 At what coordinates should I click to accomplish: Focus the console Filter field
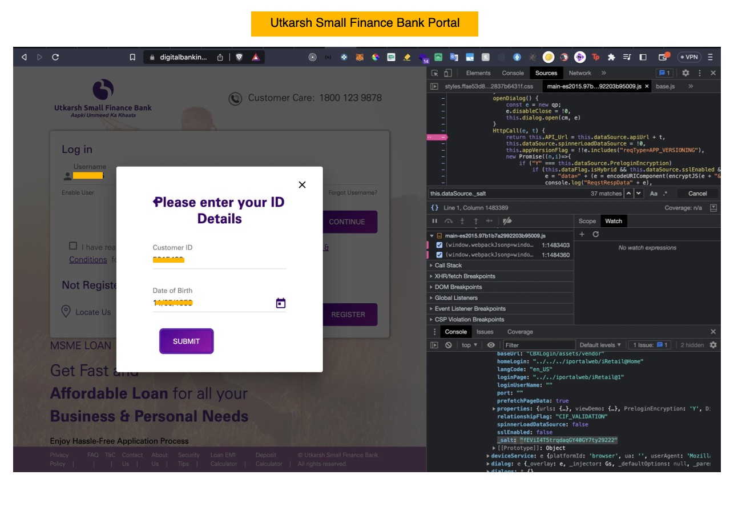click(539, 345)
